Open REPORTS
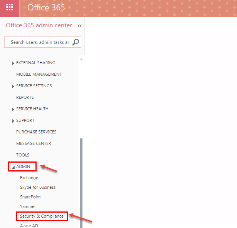This screenshot has height=228, width=237. click(x=25, y=97)
